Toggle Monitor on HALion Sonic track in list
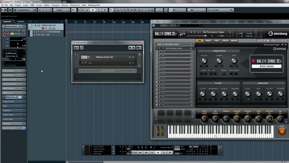The height and width of the screenshot is (163, 289). pos(46,28)
